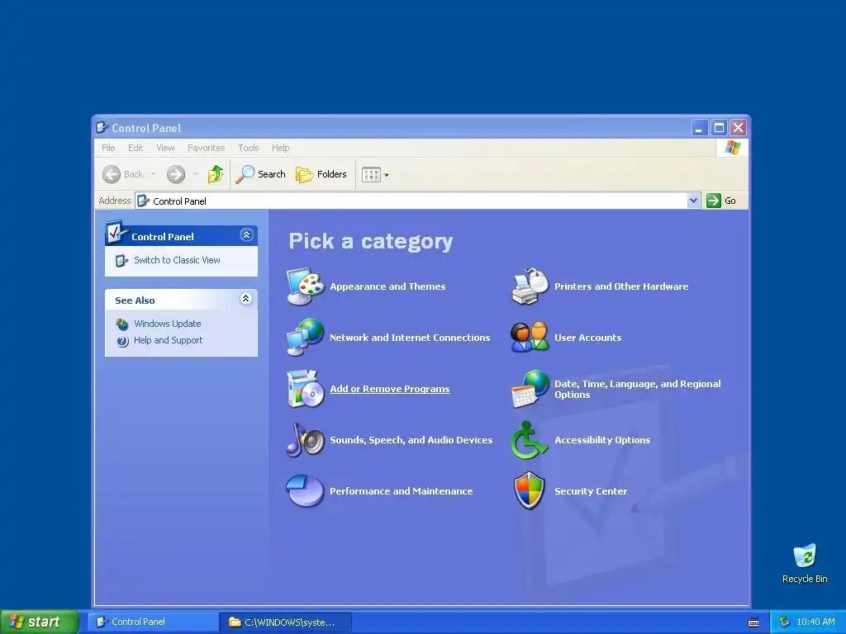Open the User Accounts category link
Screen dimensions: 846x634
[587, 338]
